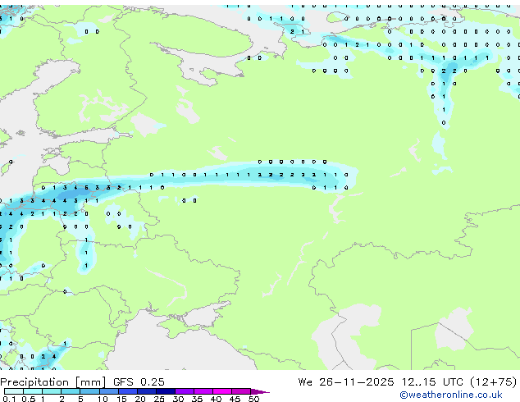The height and width of the screenshot is (402, 520).
Task: Click the legend label '0.1'
Action: pyautogui.click(x=9, y=399)
